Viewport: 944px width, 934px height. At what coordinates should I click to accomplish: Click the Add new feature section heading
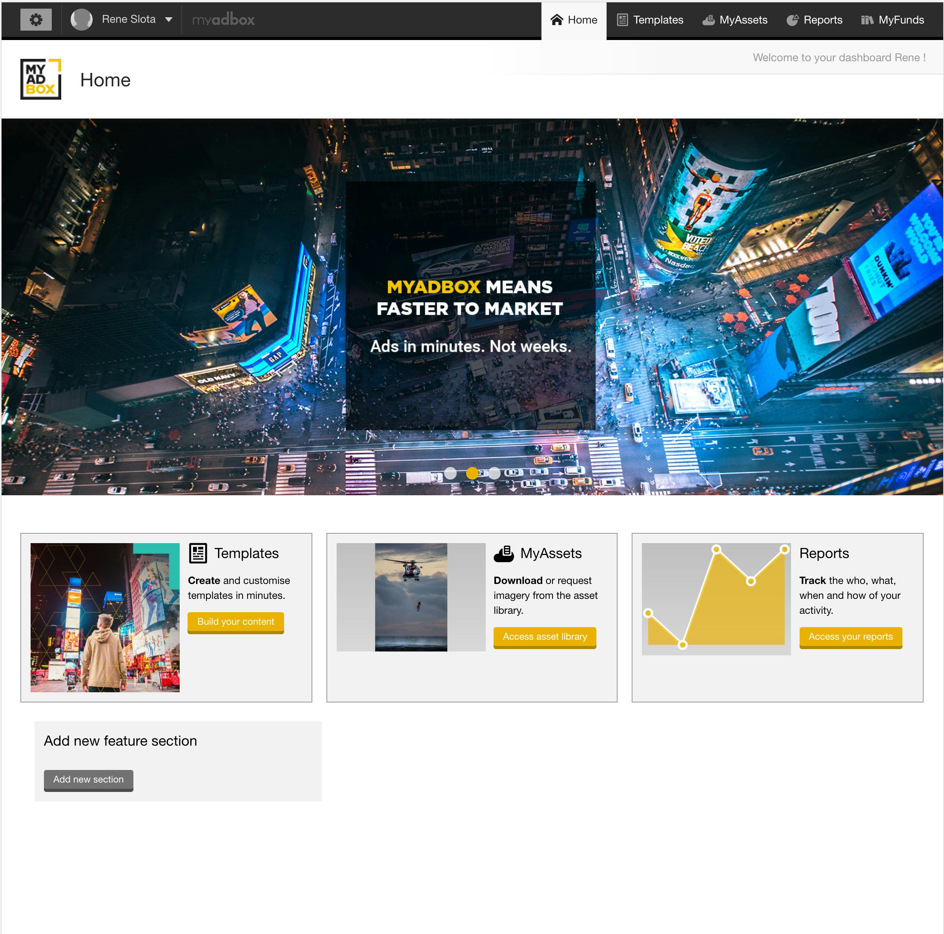click(120, 741)
